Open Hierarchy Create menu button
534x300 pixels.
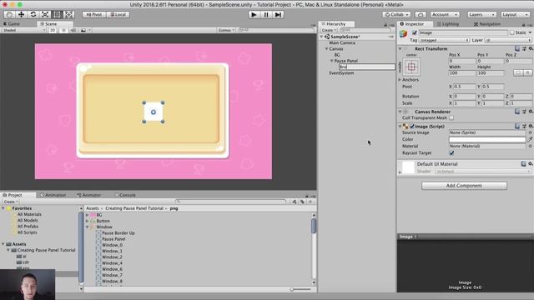pyautogui.click(x=328, y=30)
